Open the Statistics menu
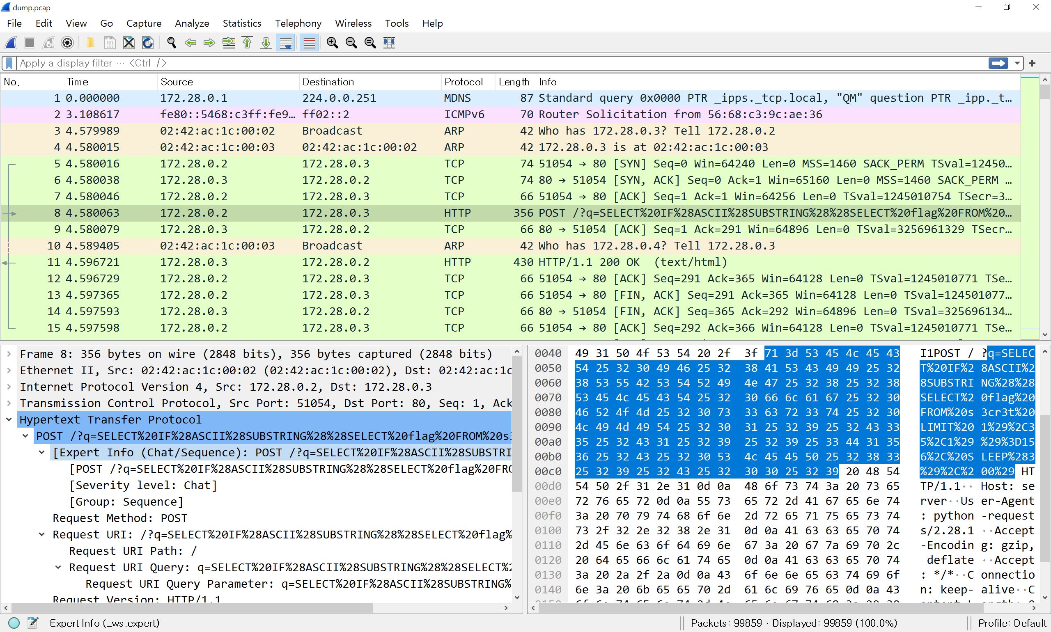1051x632 pixels. (x=241, y=23)
